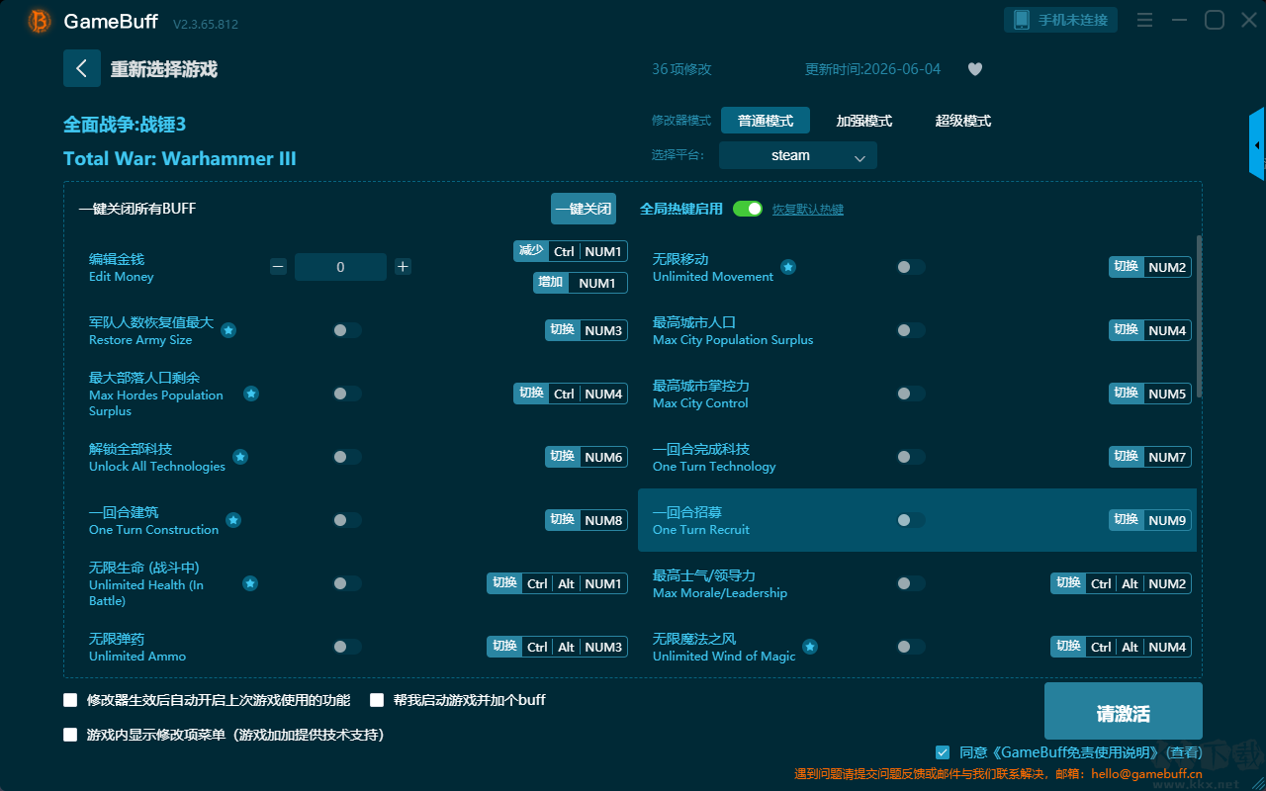The image size is (1266, 791).
Task: Toggle Unlimited Wind of Magic on
Action: 911,647
